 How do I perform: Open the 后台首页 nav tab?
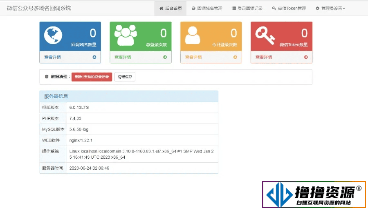[171, 8]
